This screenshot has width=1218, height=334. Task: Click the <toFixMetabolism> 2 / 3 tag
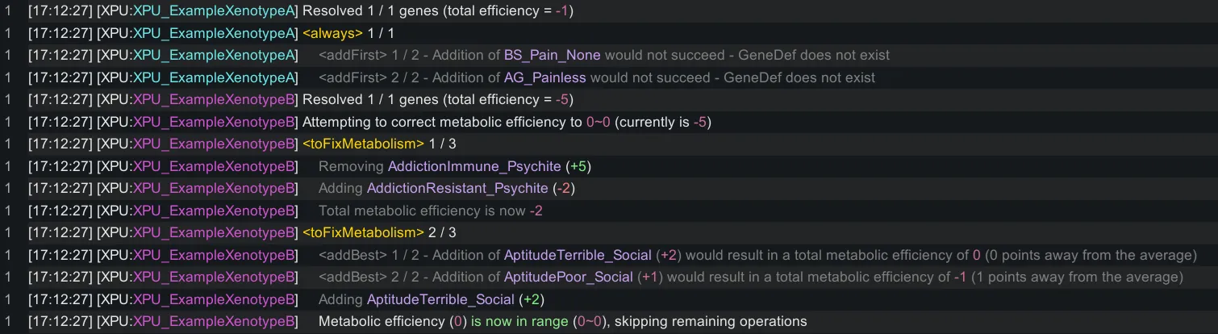363,233
